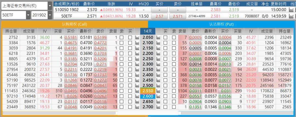Screen dimensions: 296x117
Task: Click call bid button 0.5181 for strike 2.050
Action: click(x=71, y=37)
